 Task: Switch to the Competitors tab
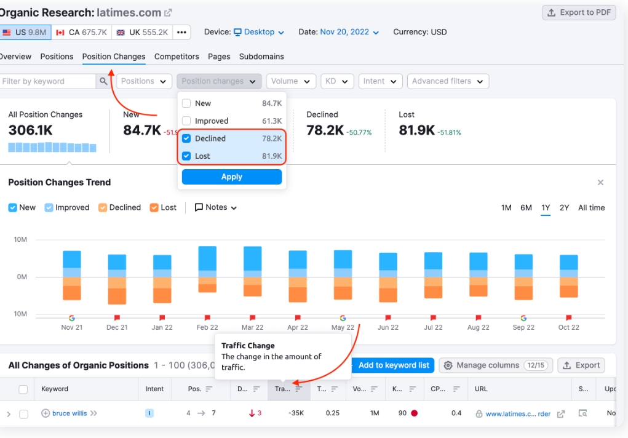[177, 57]
